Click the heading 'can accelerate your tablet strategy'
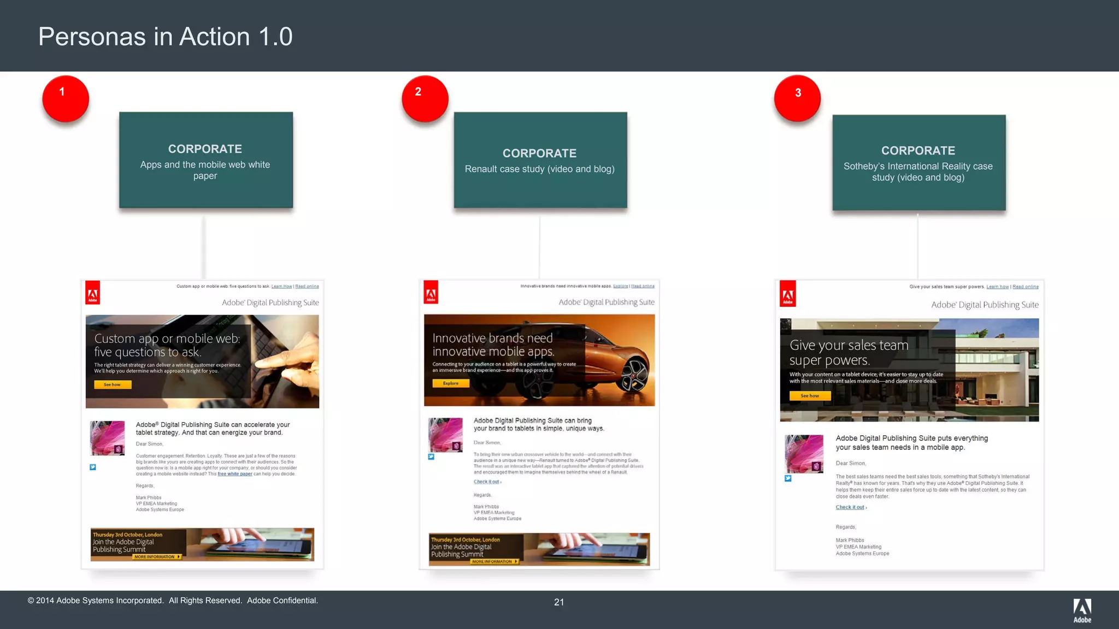 pos(213,429)
